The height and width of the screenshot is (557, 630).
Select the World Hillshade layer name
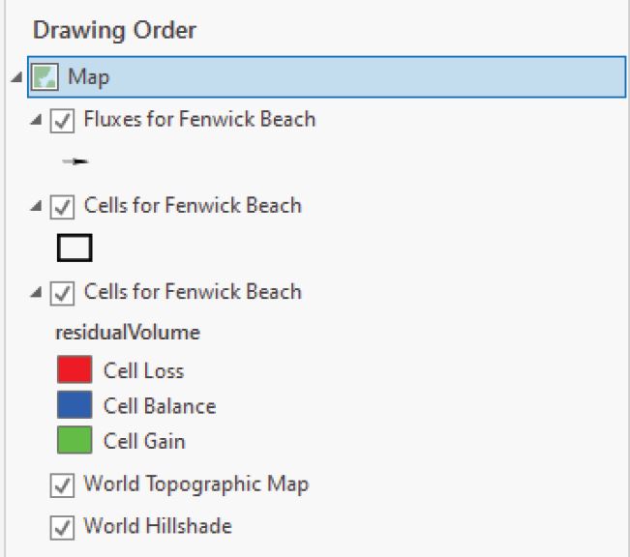pyautogui.click(x=158, y=526)
